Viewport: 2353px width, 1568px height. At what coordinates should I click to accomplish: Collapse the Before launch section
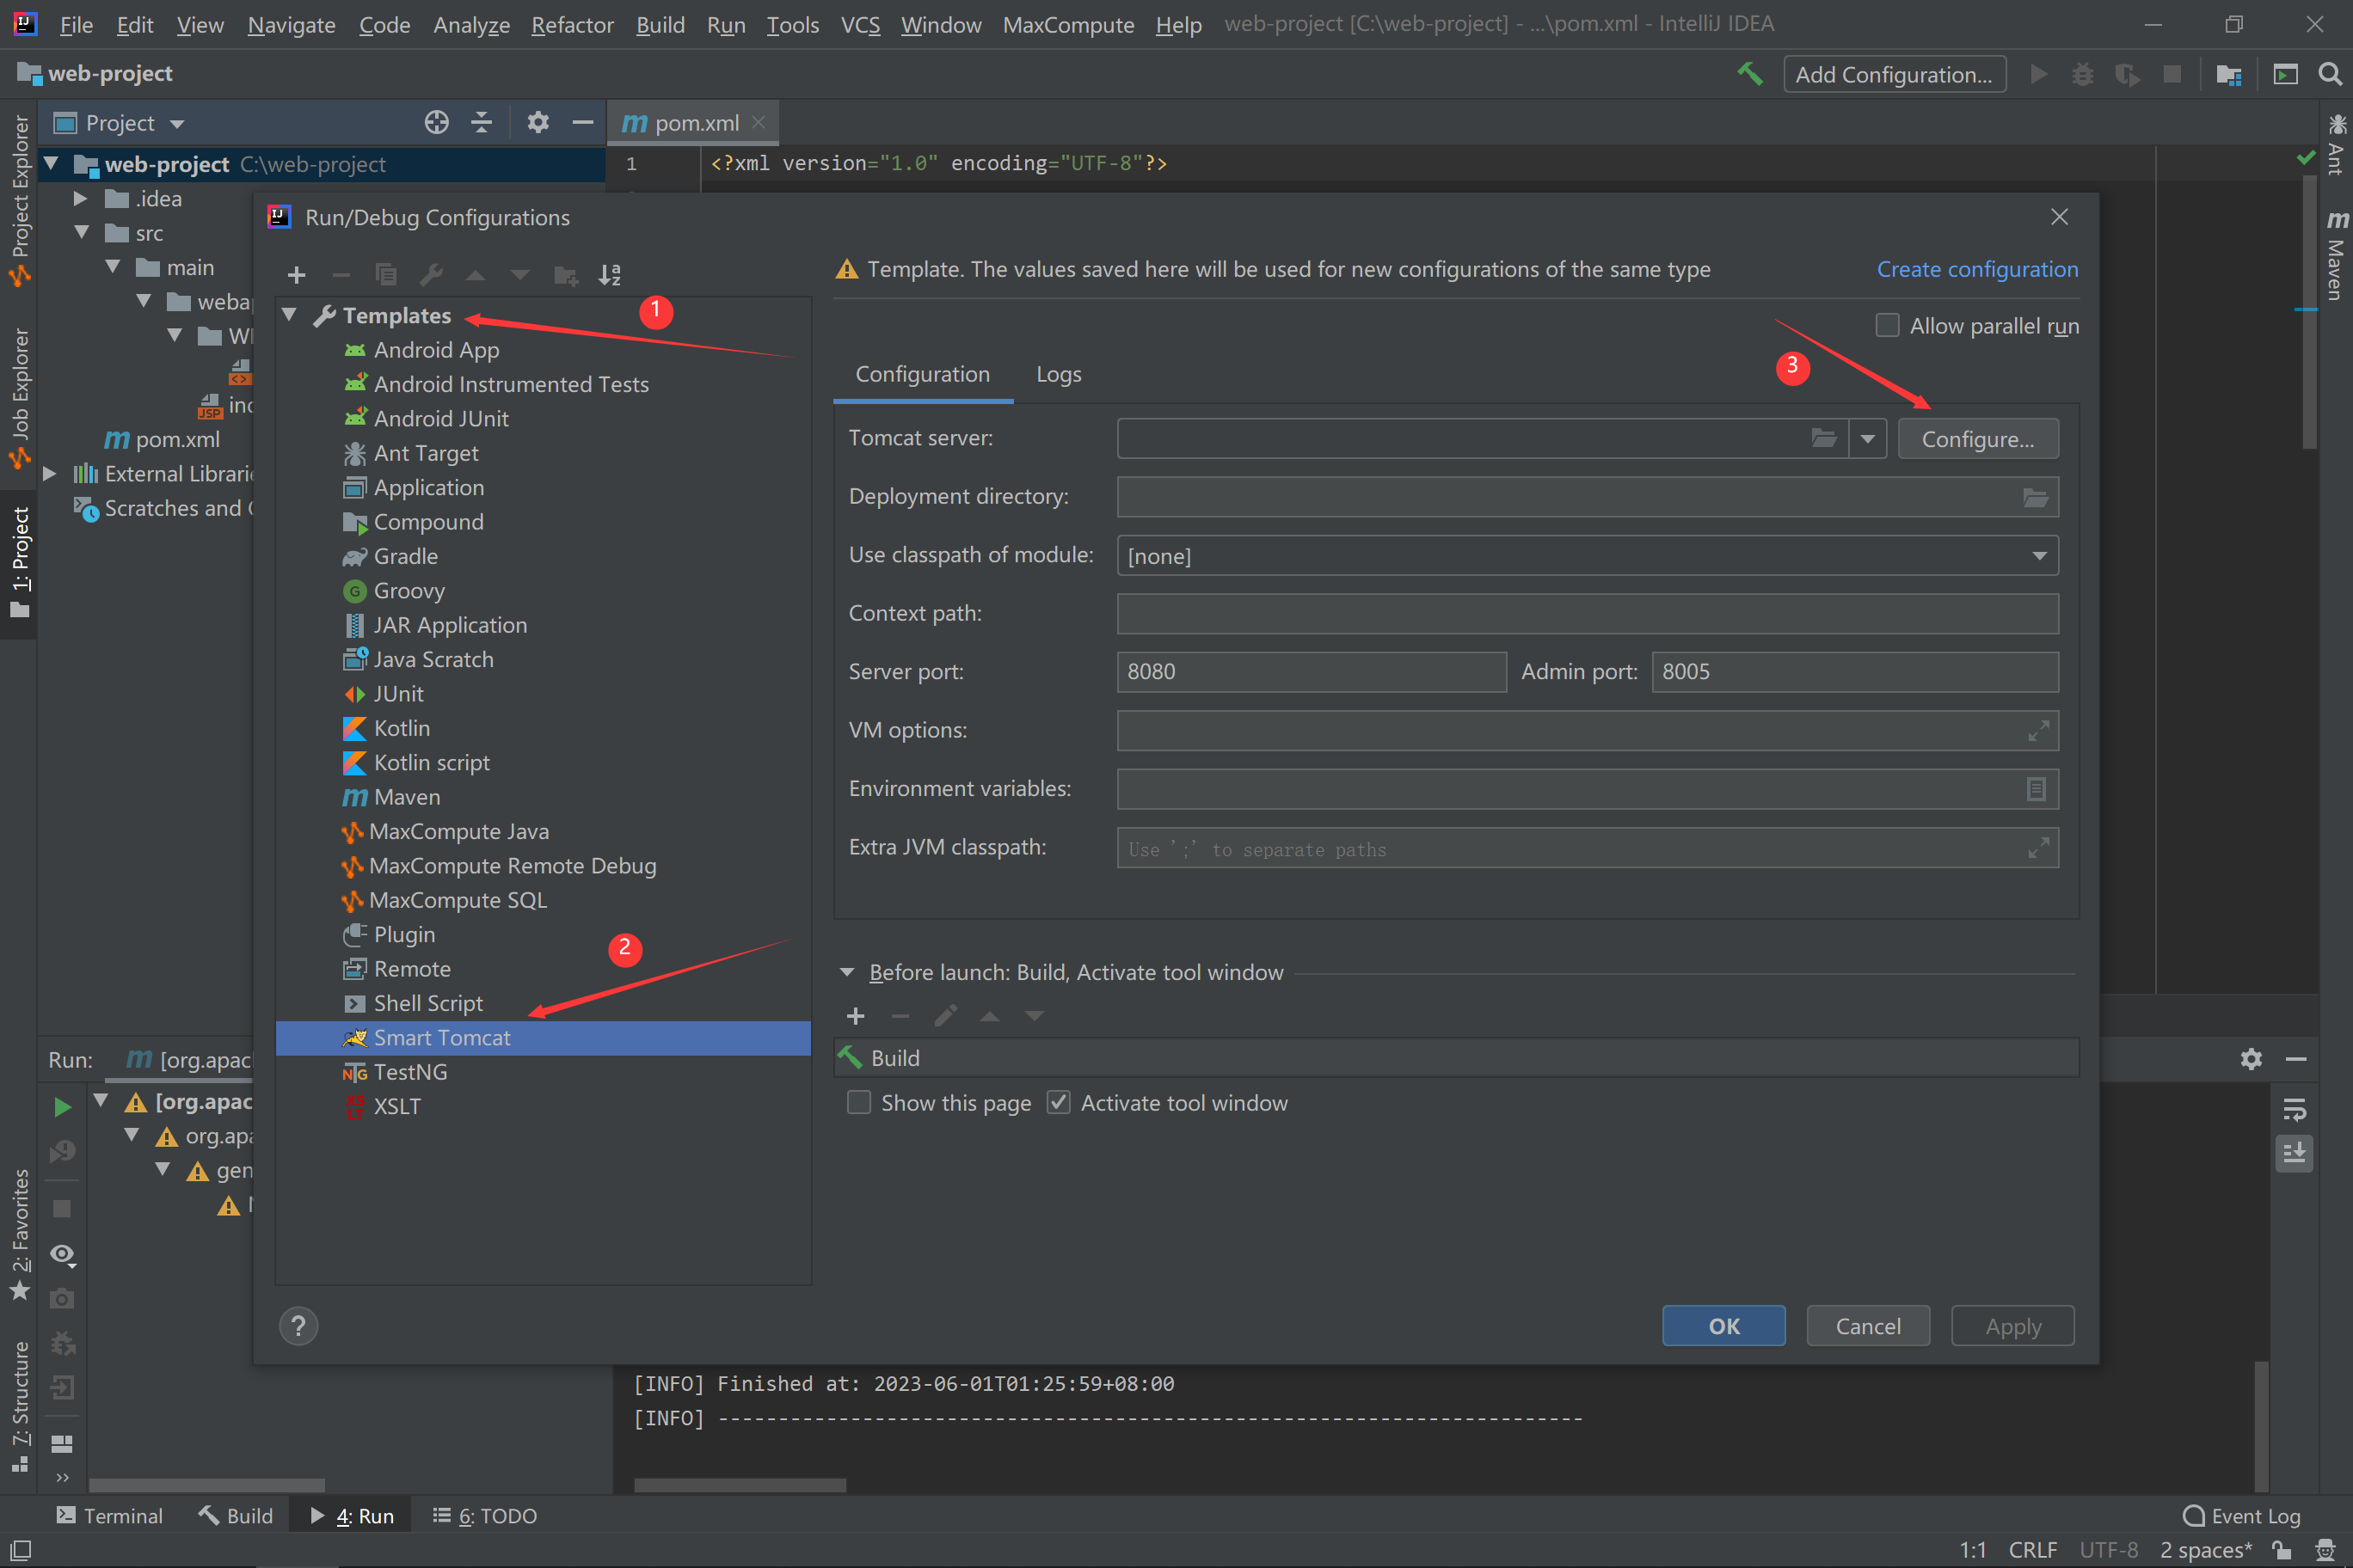coord(847,972)
